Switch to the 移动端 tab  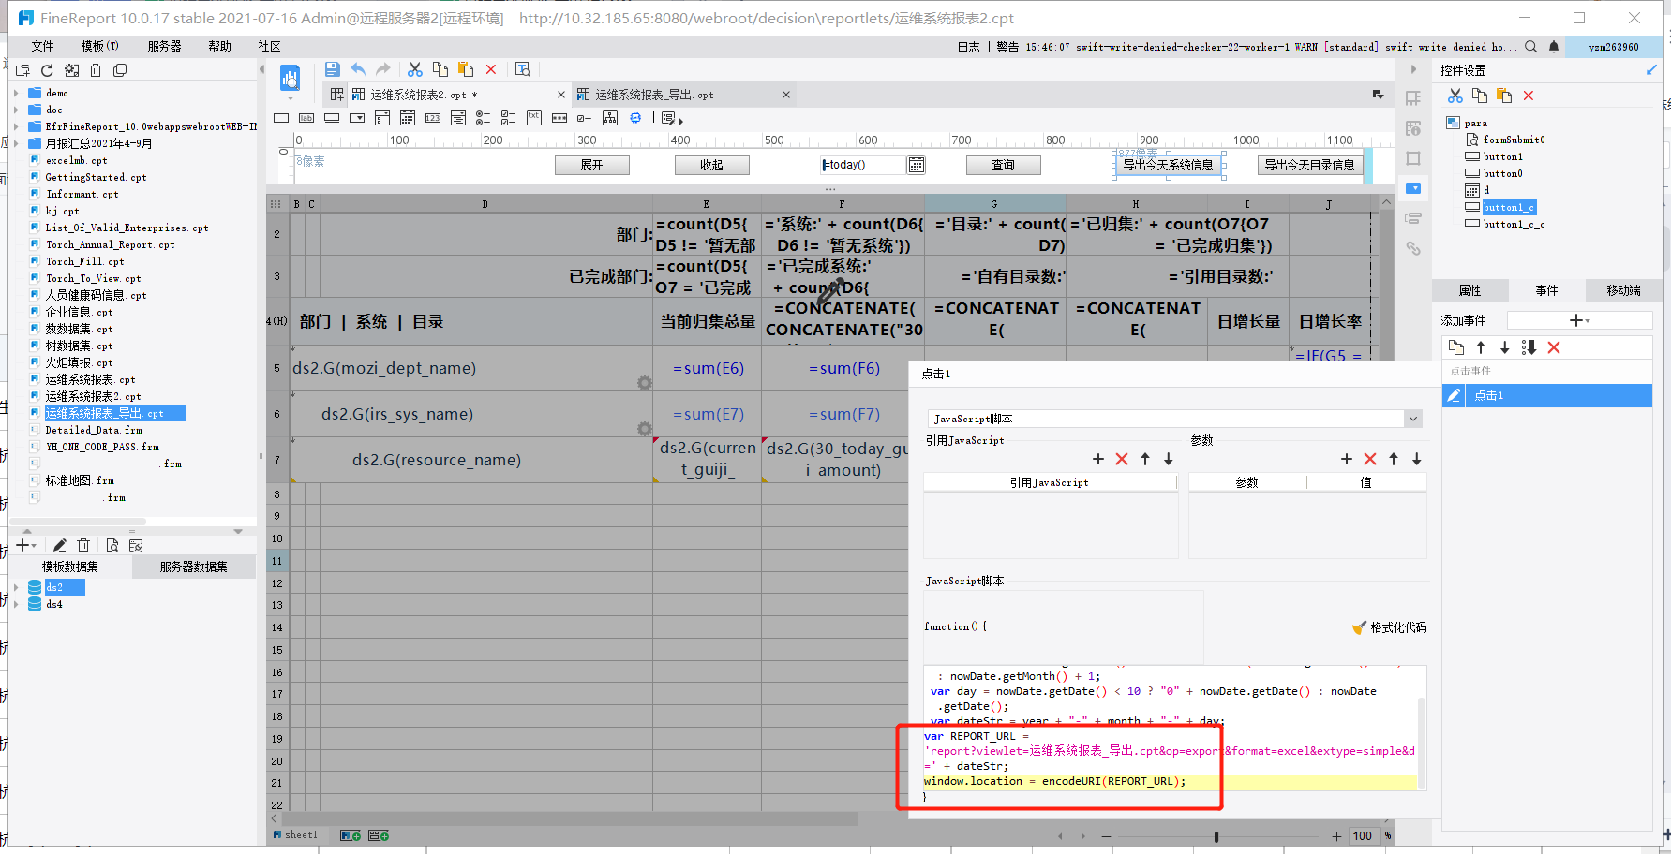(1623, 290)
